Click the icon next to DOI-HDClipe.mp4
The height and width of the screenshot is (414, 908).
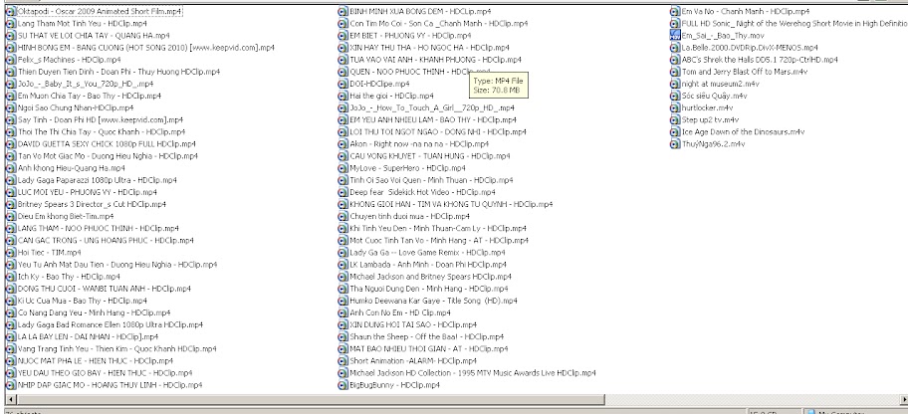[342, 84]
